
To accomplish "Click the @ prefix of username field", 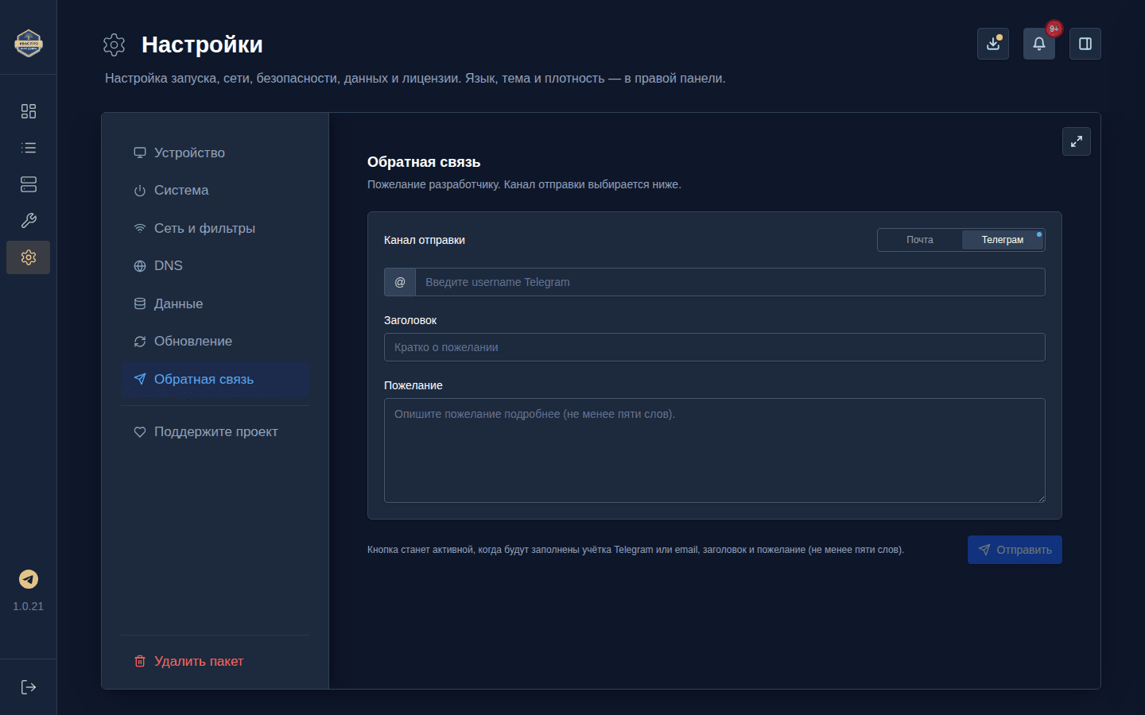I will point(400,282).
